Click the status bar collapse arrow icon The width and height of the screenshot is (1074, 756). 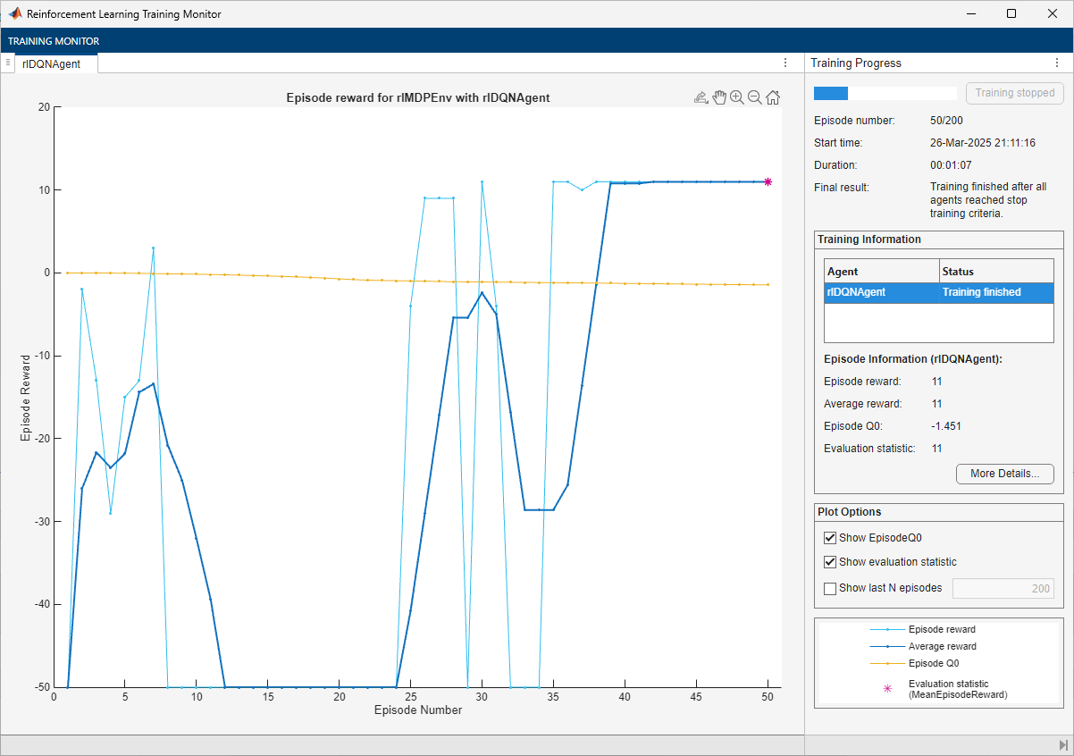[1063, 745]
